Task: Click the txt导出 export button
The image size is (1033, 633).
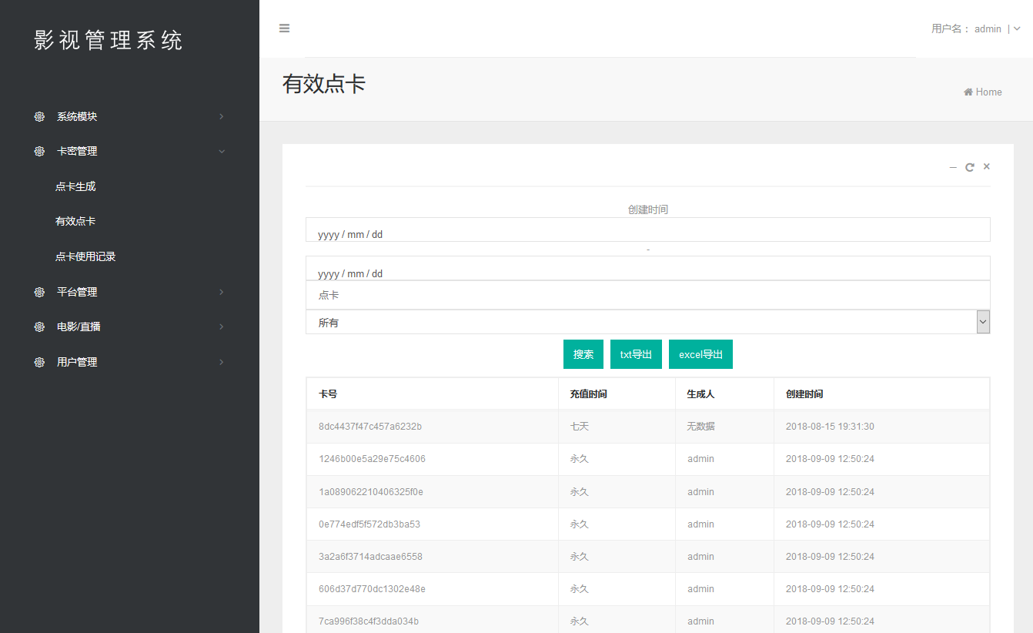Action: pyautogui.click(x=636, y=354)
